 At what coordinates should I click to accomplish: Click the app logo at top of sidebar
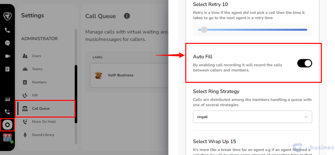click(8, 16)
